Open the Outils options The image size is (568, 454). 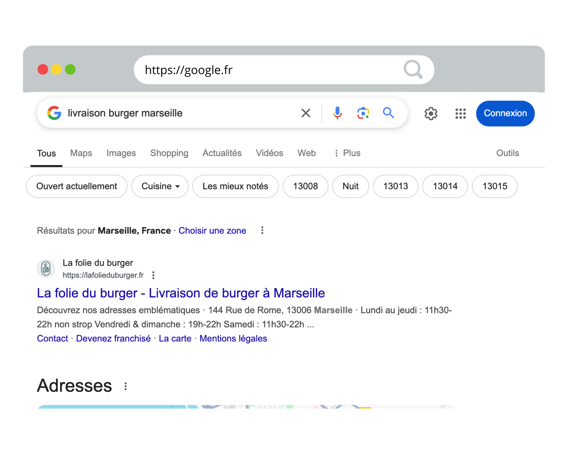508,153
